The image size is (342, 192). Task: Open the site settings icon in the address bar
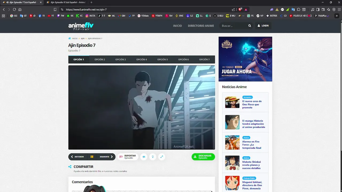point(62,9)
